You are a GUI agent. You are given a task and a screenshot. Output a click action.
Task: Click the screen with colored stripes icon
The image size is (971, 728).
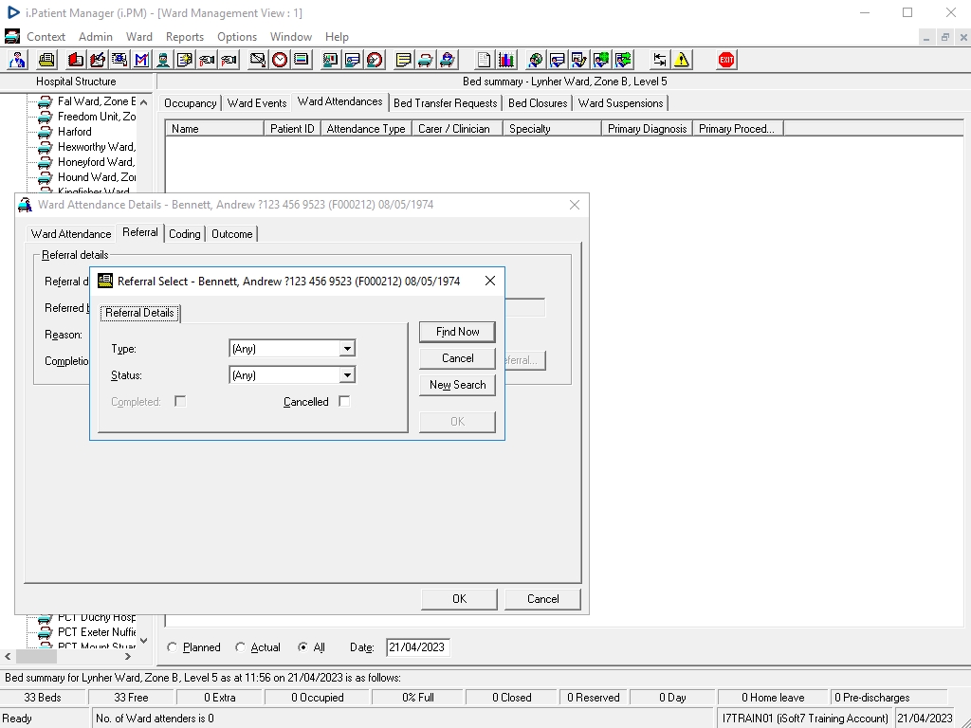tap(301, 60)
